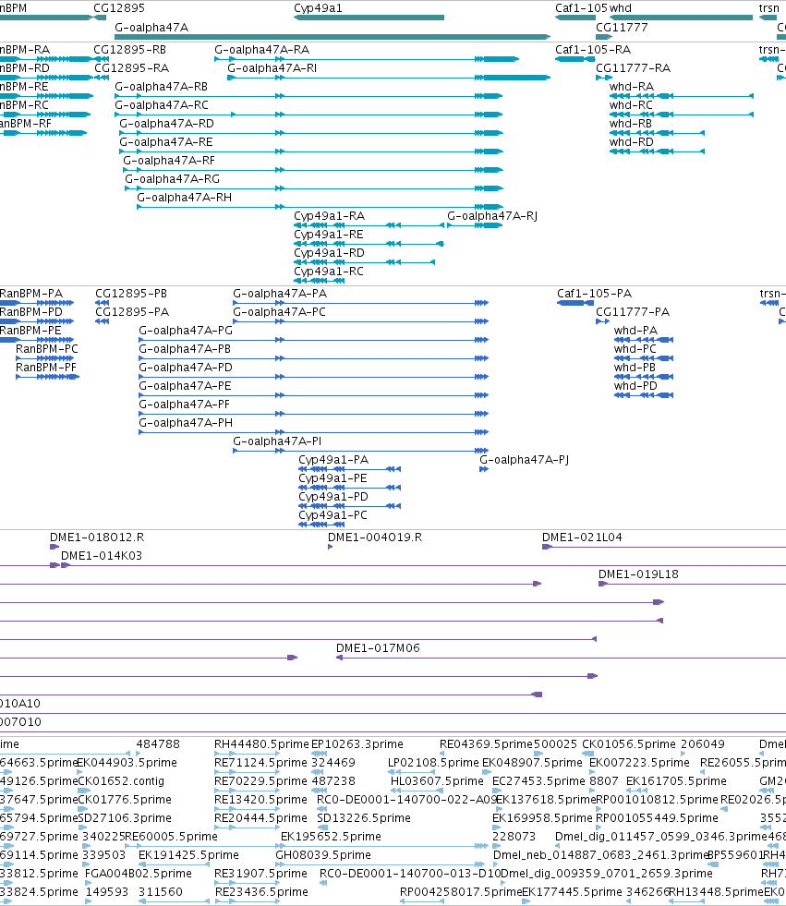Click transcript G-oalpha47A-RC
786x906 pixels.
click(x=162, y=105)
